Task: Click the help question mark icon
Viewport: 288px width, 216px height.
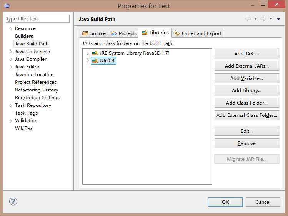Action: [x=13, y=201]
